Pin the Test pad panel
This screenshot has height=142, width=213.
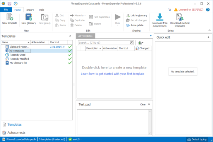[x=149, y=104]
